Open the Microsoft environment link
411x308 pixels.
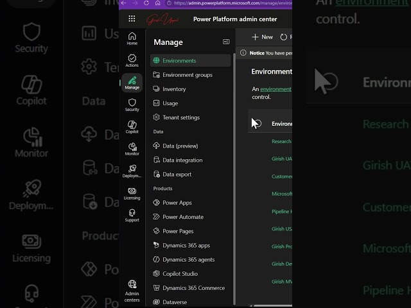pyautogui.click(x=282, y=194)
